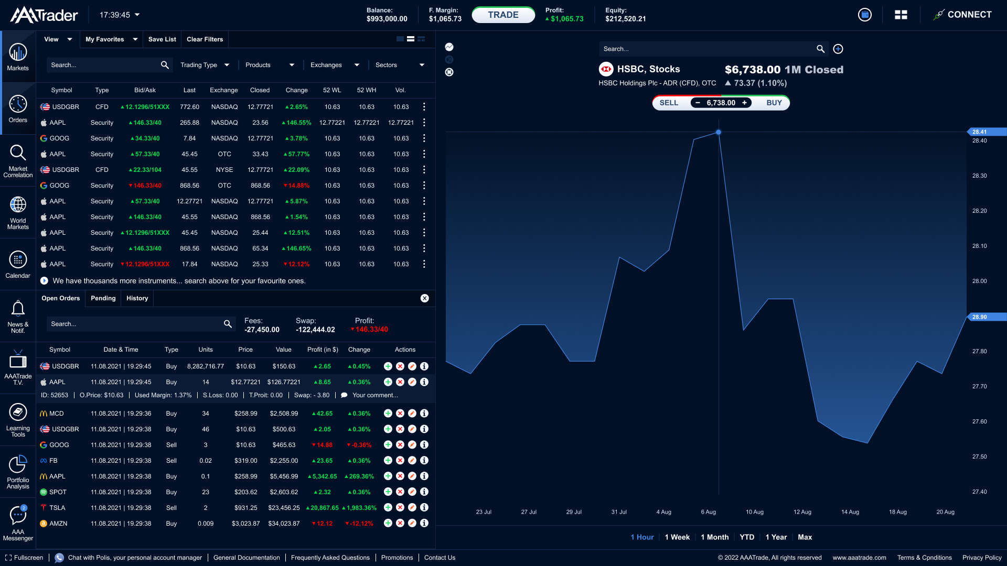Close the MCD order with red X

pyautogui.click(x=400, y=413)
